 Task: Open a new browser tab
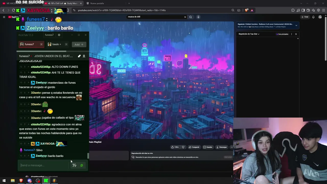click(129, 3)
